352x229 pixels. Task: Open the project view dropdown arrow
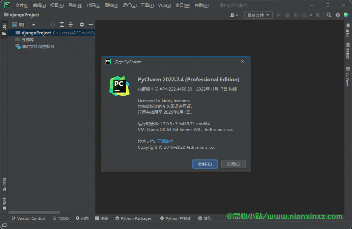pos(33,25)
